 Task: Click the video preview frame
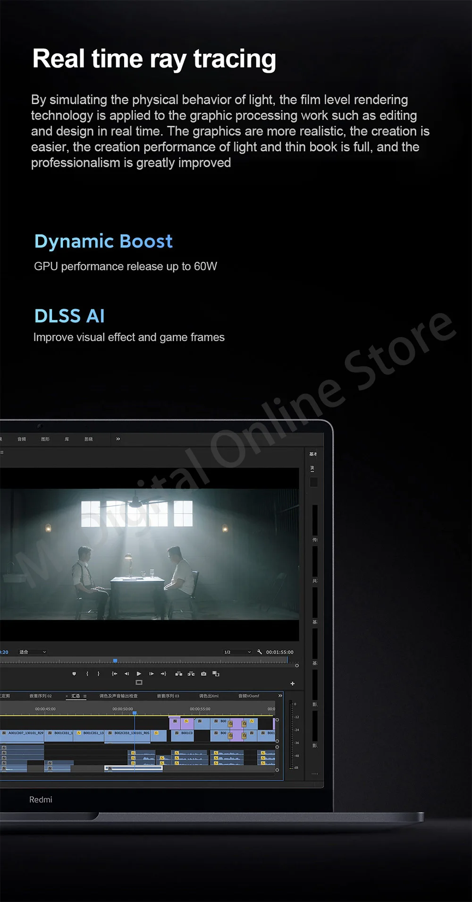click(x=149, y=554)
